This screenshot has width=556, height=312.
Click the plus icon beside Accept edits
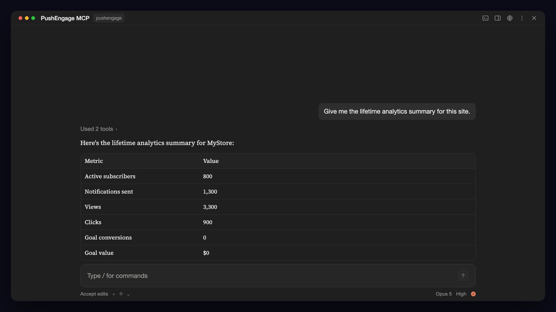[114, 294]
